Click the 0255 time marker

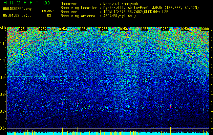point(104,29)
